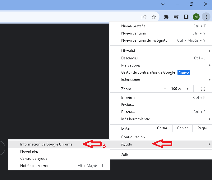Toggle the side panel icon
The height and width of the screenshot is (180, 212).
point(186,17)
